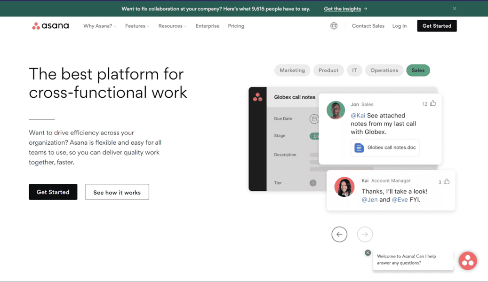Click Kai's avatar thumbnail
This screenshot has width=488, height=282.
tap(344, 187)
